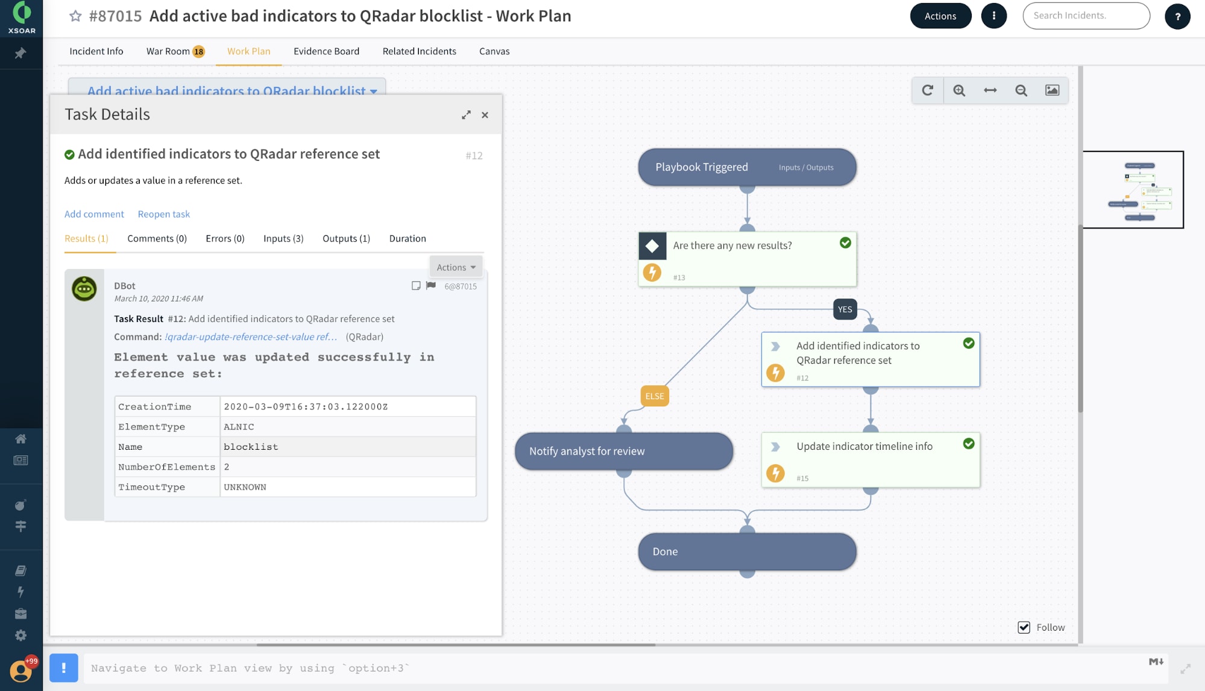Click the DBot avatar

pos(84,289)
